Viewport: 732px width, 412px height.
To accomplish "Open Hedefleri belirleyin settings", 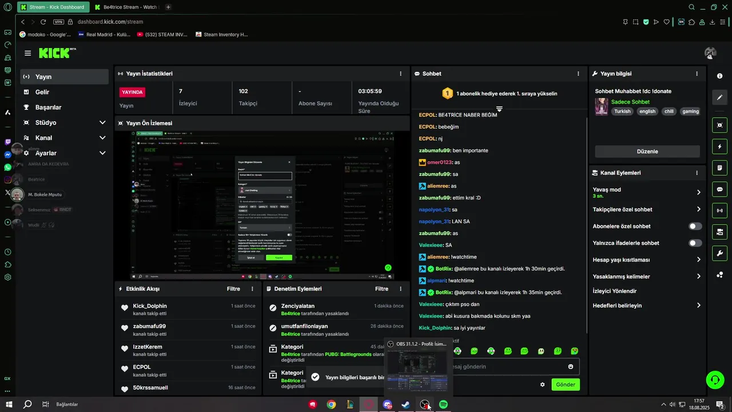I will point(647,306).
